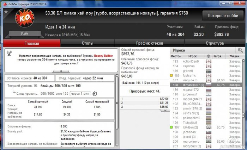Viewport: 247px width, 150px height.
Task: Open the Структура tab
Action: 215,43
